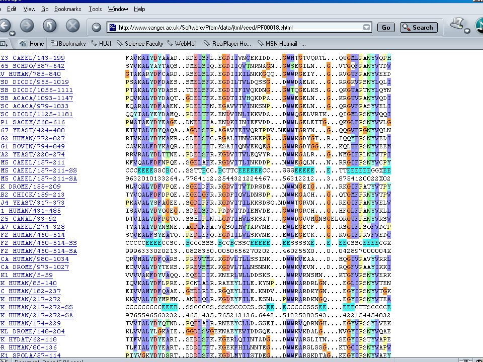The image size is (483, 362).
Task: Open the CAEEL/274-328 link
Action: (32, 227)
